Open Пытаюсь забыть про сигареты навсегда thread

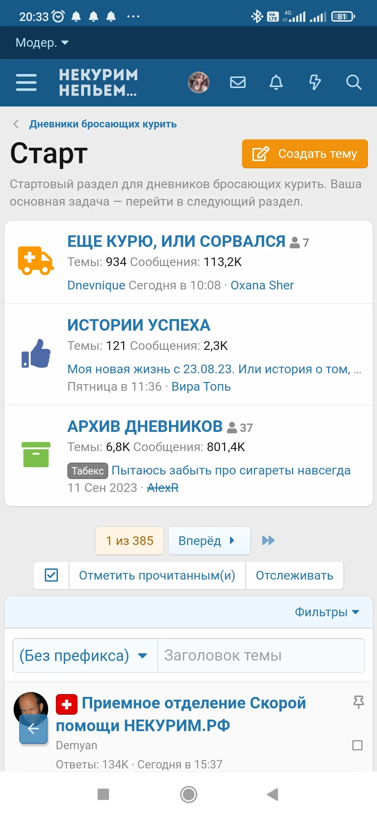(231, 470)
